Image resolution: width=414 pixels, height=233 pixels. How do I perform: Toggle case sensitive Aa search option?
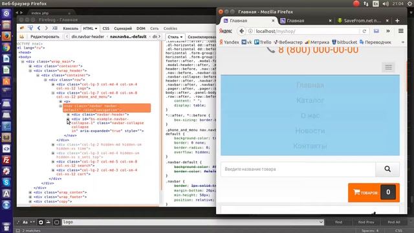pos(25,222)
